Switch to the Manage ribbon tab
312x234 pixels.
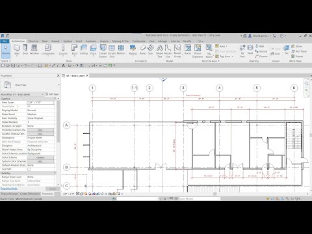(x=162, y=41)
